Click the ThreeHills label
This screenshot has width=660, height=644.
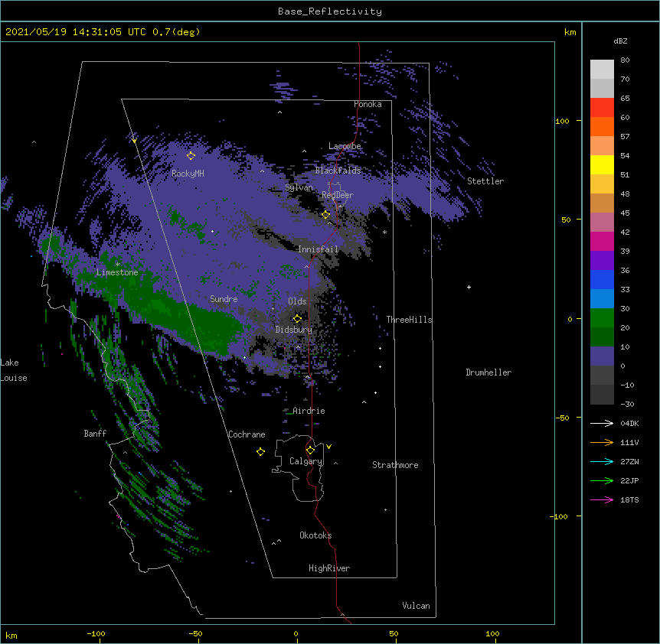409,320
